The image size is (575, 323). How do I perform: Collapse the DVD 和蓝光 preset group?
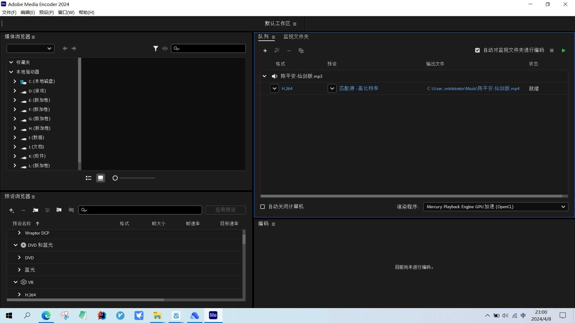click(16, 245)
